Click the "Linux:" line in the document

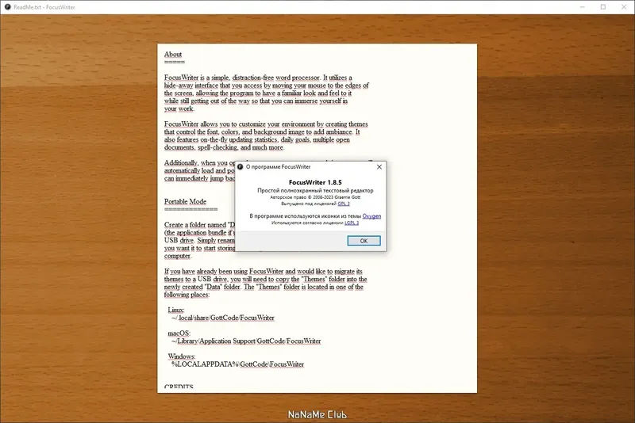point(175,310)
